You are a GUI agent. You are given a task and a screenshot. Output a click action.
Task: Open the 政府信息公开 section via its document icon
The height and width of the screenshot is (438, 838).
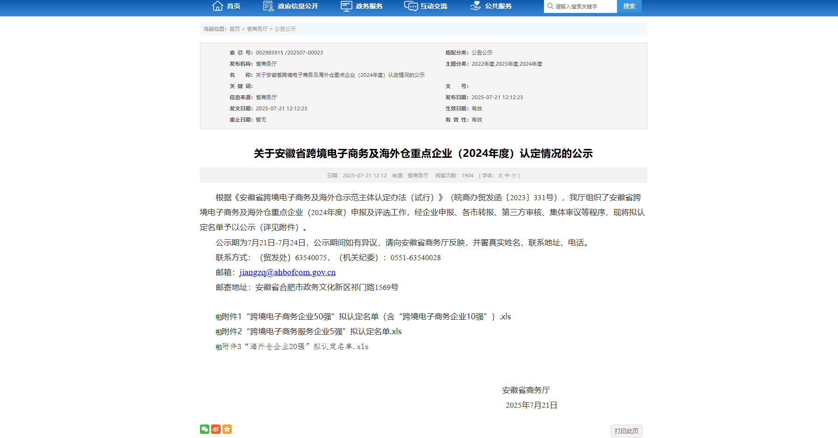[267, 6]
